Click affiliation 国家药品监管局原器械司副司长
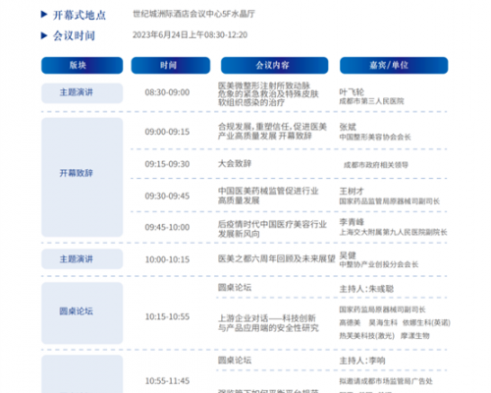This screenshot has width=491, height=393. pyautogui.click(x=390, y=201)
